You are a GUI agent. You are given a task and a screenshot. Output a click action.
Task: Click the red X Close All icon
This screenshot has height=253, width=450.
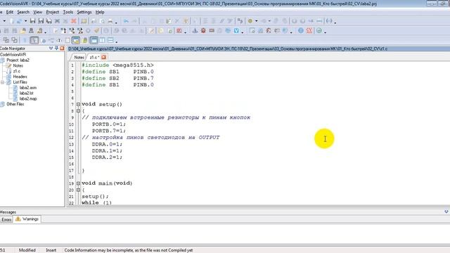[73, 21]
